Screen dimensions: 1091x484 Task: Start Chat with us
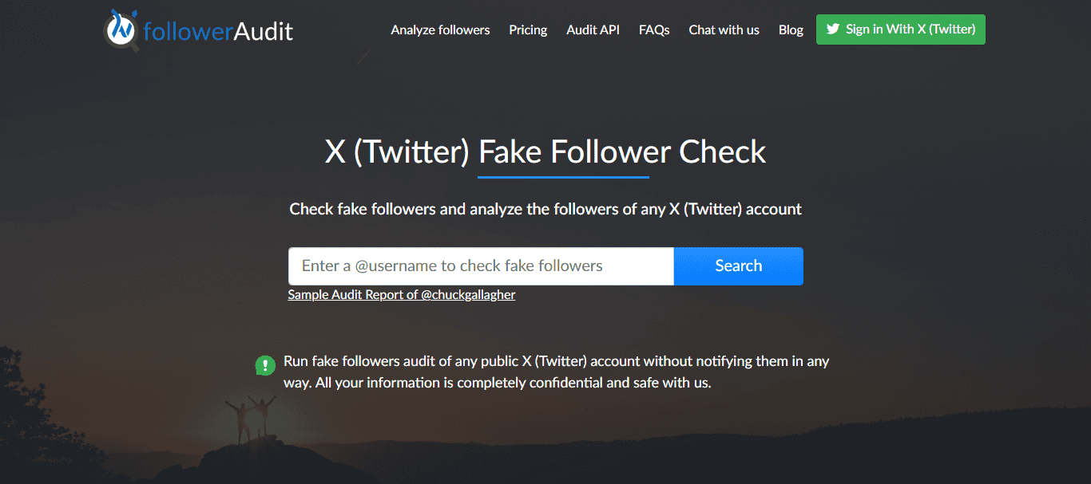724,30
